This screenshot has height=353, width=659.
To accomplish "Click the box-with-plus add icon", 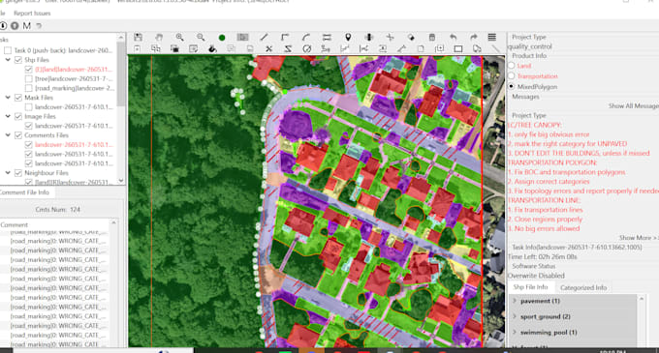I will (439, 48).
